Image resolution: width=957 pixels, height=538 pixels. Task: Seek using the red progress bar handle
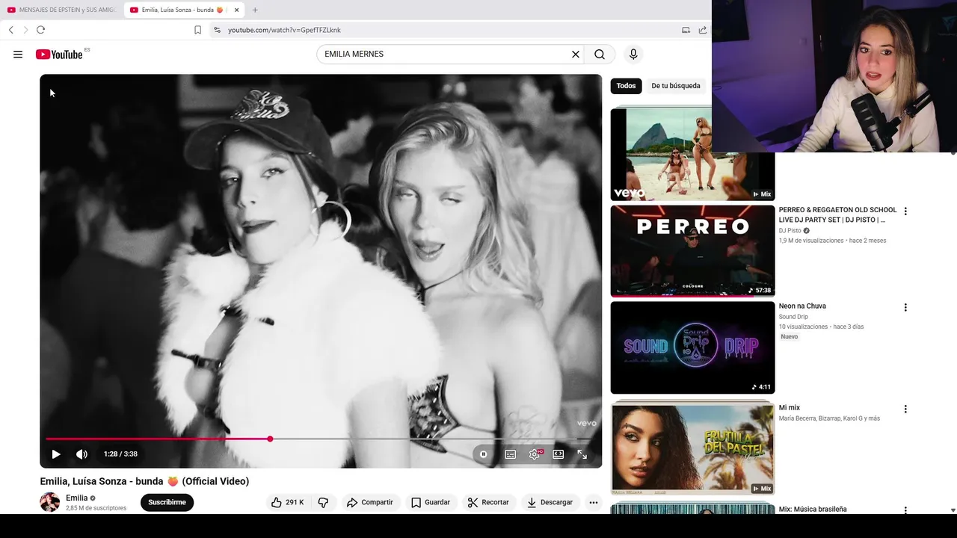click(270, 439)
